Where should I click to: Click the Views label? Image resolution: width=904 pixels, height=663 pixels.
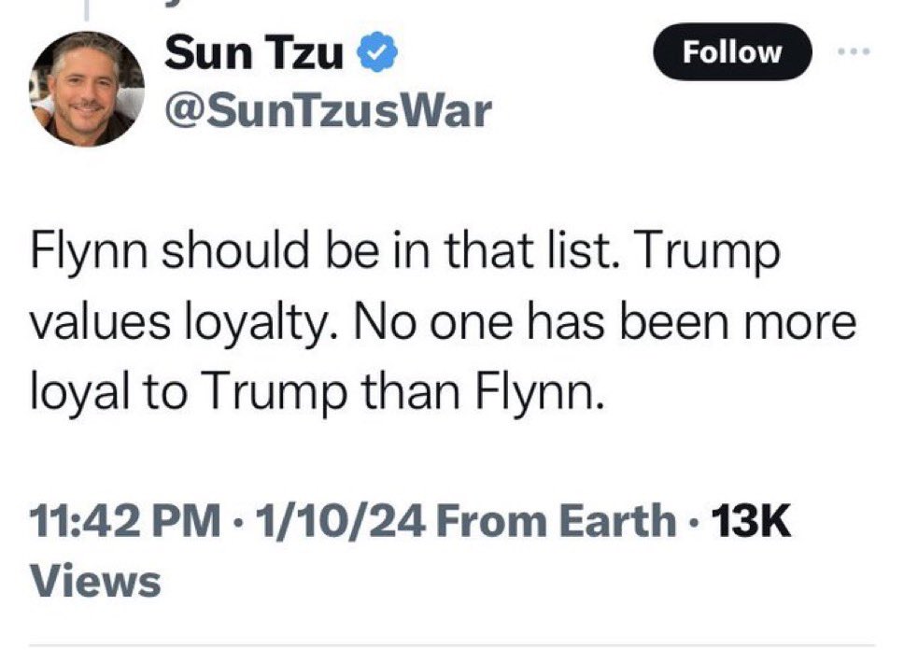(96, 583)
